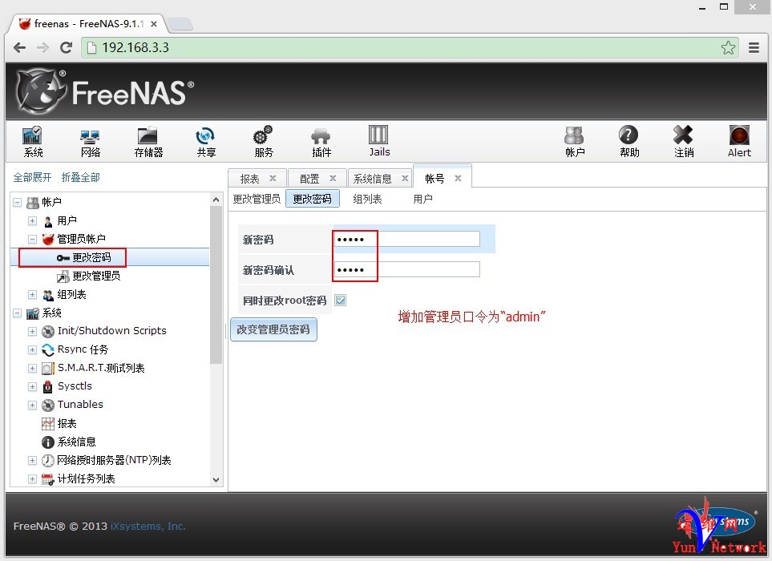Screen dimensions: 772x561
Task: Open the 网络 network settings icon
Action: pyautogui.click(x=90, y=141)
